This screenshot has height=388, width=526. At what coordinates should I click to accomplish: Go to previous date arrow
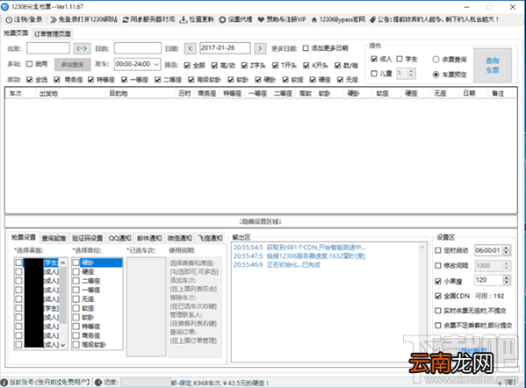[191, 48]
